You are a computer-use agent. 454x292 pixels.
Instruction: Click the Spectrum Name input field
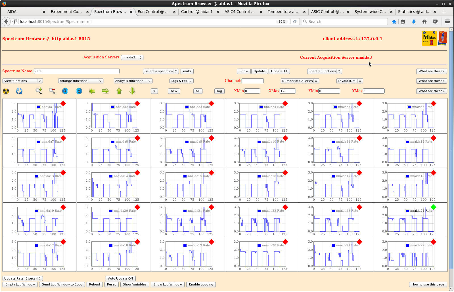pyautogui.click(x=77, y=71)
